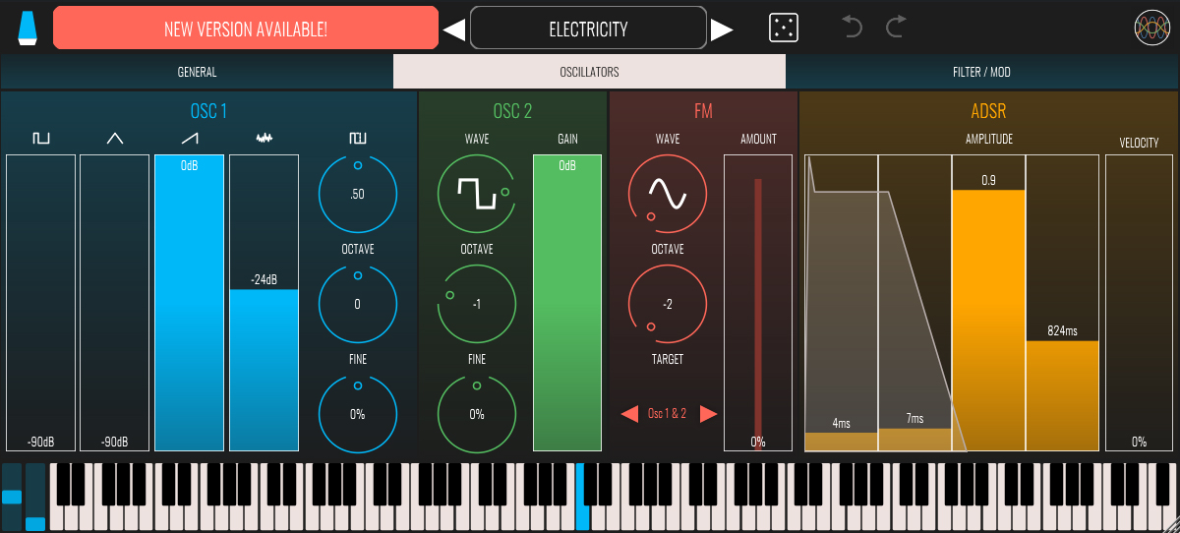Click the OSC 1 sawtooth wave icon
The width and height of the screenshot is (1180, 533).
pos(189,139)
